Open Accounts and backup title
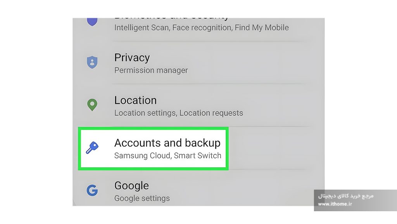This screenshot has height=224, width=397. click(x=167, y=143)
